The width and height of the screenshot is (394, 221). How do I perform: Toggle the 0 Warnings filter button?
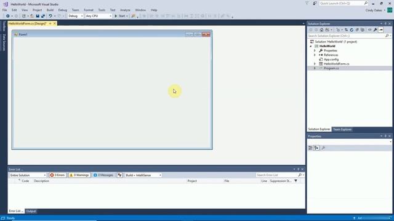click(x=79, y=175)
